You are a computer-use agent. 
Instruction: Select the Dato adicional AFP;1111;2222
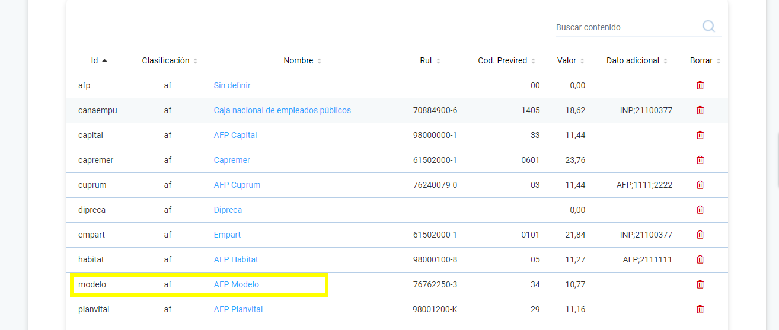644,185
